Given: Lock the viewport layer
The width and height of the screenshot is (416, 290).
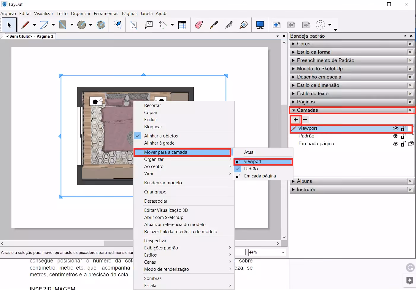Looking at the screenshot, I should [x=403, y=128].
